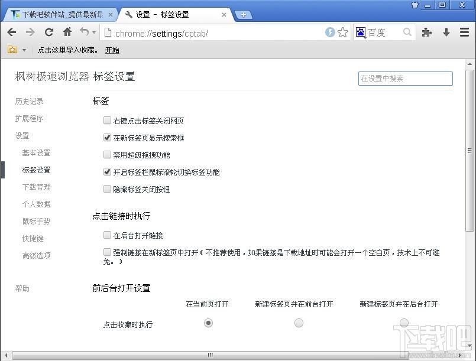Minimize the browser window
This screenshot has width=476, height=361.
[428, 5]
